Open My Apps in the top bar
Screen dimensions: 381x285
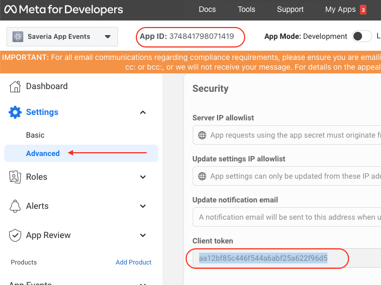340,10
